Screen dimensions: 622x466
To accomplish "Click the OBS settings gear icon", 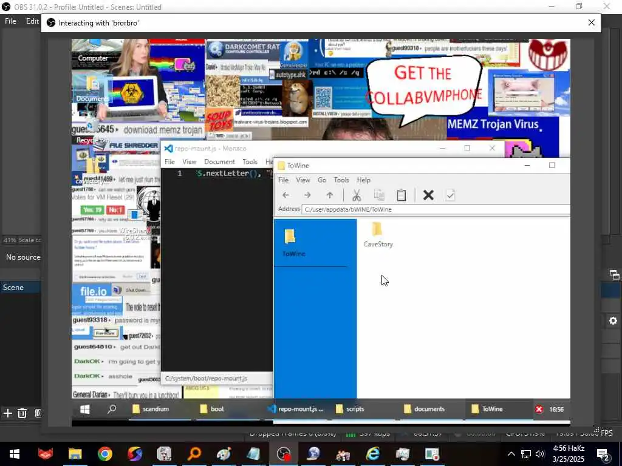I will point(613,320).
